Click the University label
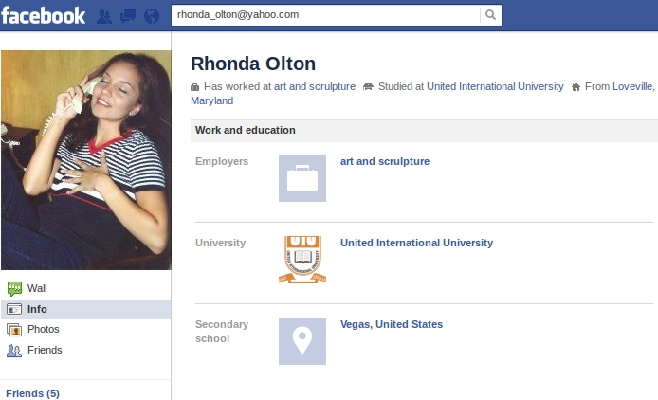658x400 pixels. click(x=220, y=243)
